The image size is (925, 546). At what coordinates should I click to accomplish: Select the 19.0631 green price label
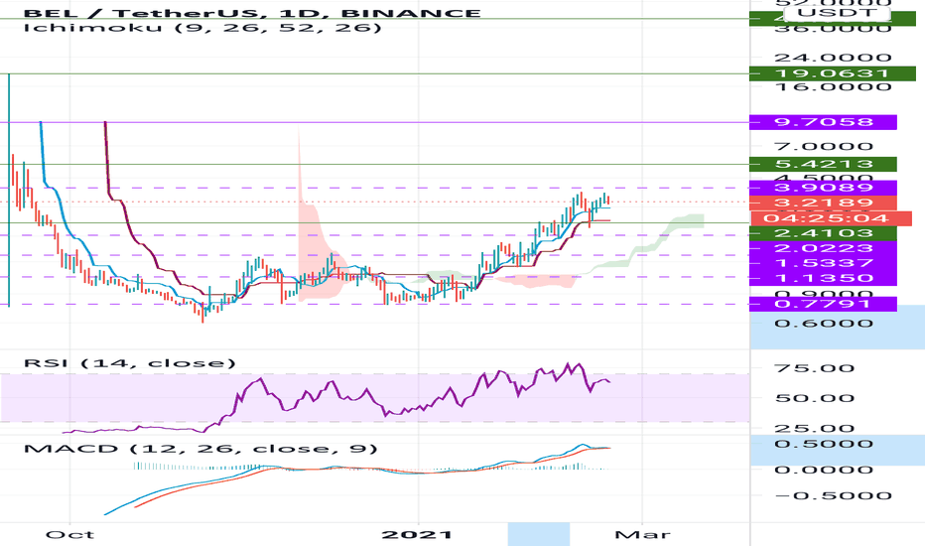(832, 73)
